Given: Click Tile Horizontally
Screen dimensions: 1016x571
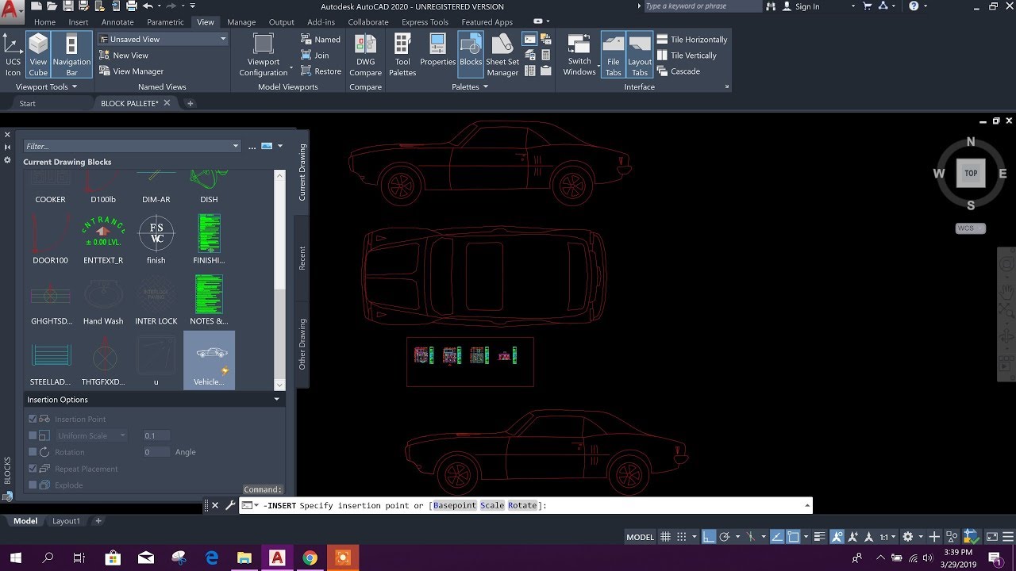Looking at the screenshot, I should 691,40.
